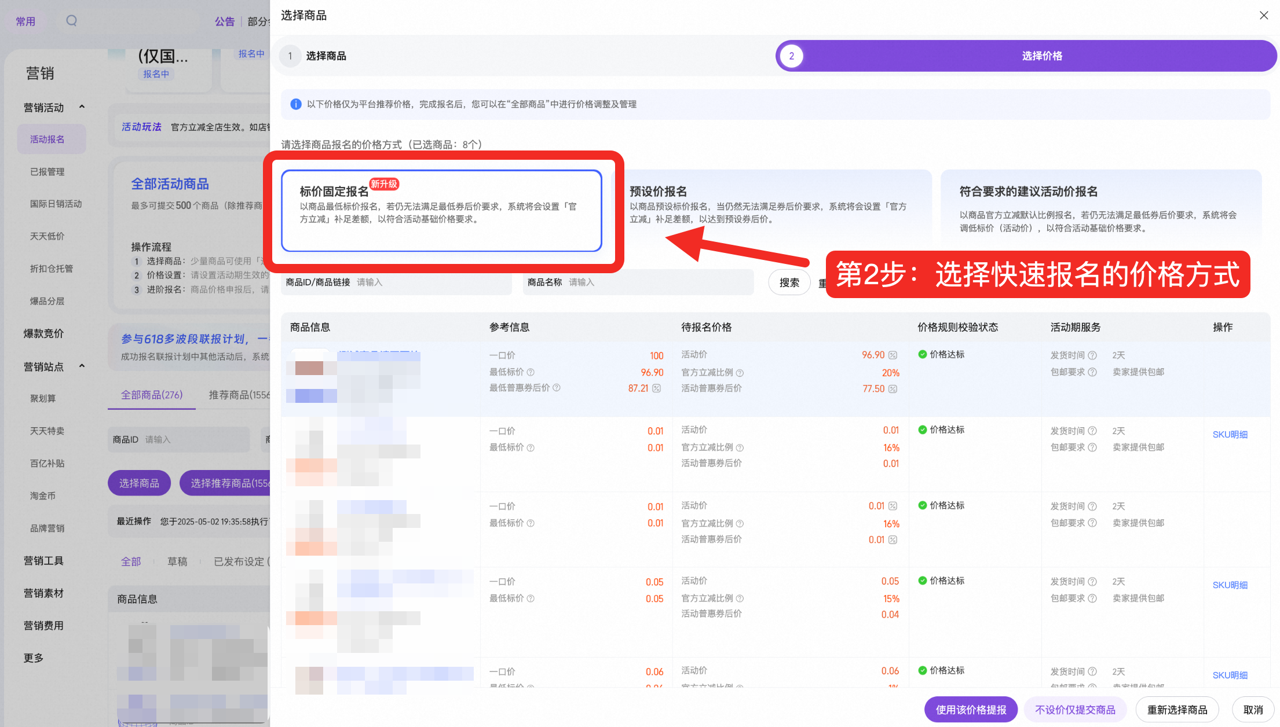The image size is (1280, 727).
Task: Click the 20% 官方立减比例 value
Action: click(890, 373)
